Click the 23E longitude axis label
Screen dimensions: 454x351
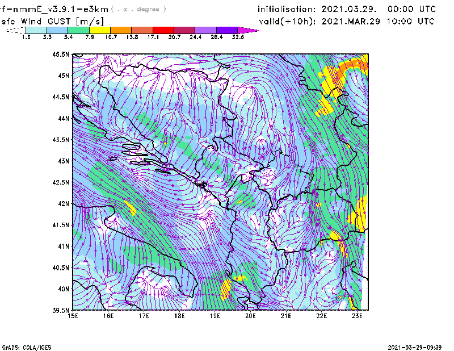pos(357,316)
